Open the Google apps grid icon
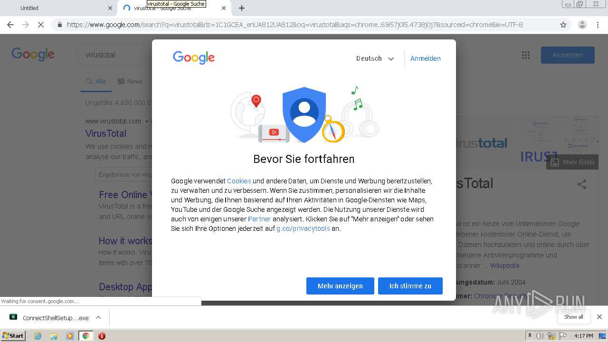The image size is (608, 342). [526, 55]
